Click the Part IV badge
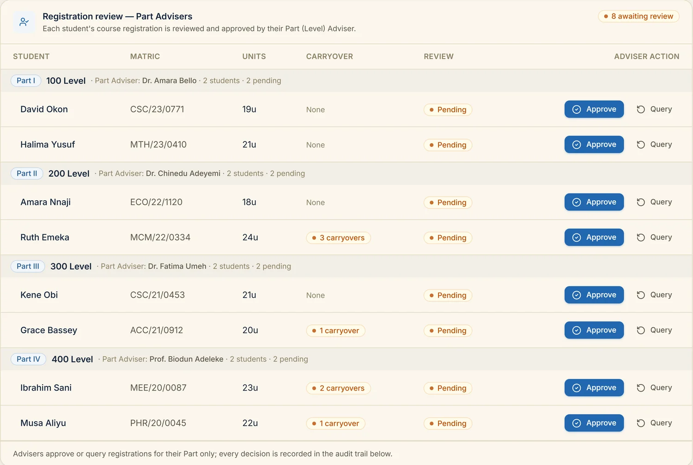Viewport: 693px width, 465px height. (x=28, y=359)
